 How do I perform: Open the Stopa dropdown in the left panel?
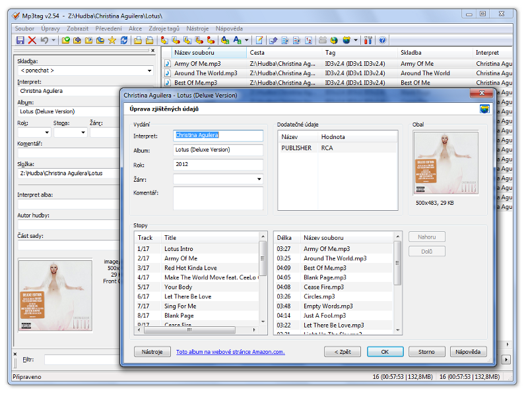pyautogui.click(x=82, y=132)
